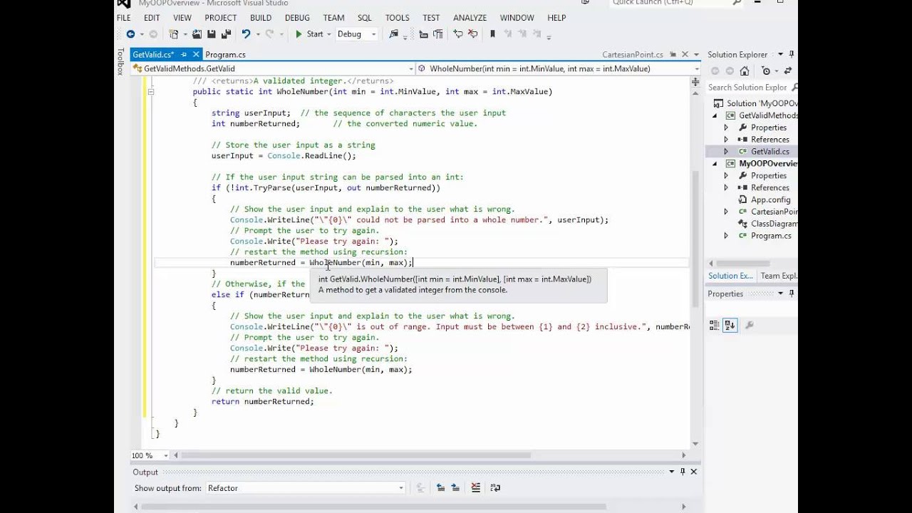
Task: Expand the CartesianPoint.cs tree node
Action: pyautogui.click(x=726, y=212)
